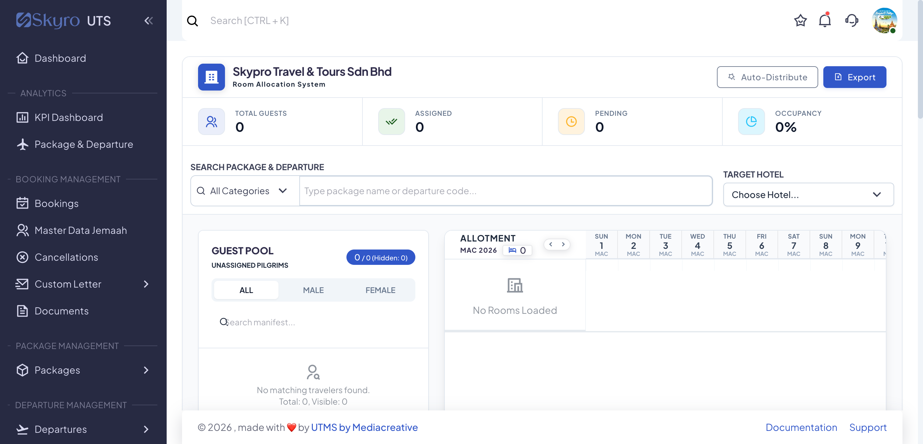
Task: Select the ALL guest filter tab
Action: [246, 290]
